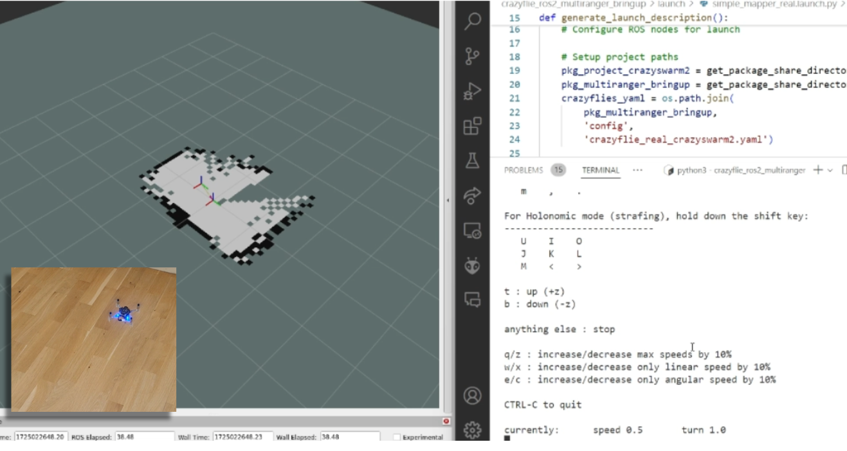Click the crazyflie_ros2_multiranger_bringup breadcrumb

(x=573, y=4)
